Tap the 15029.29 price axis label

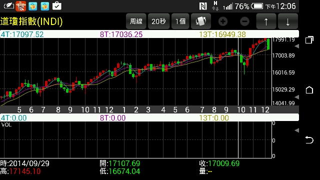283,89
